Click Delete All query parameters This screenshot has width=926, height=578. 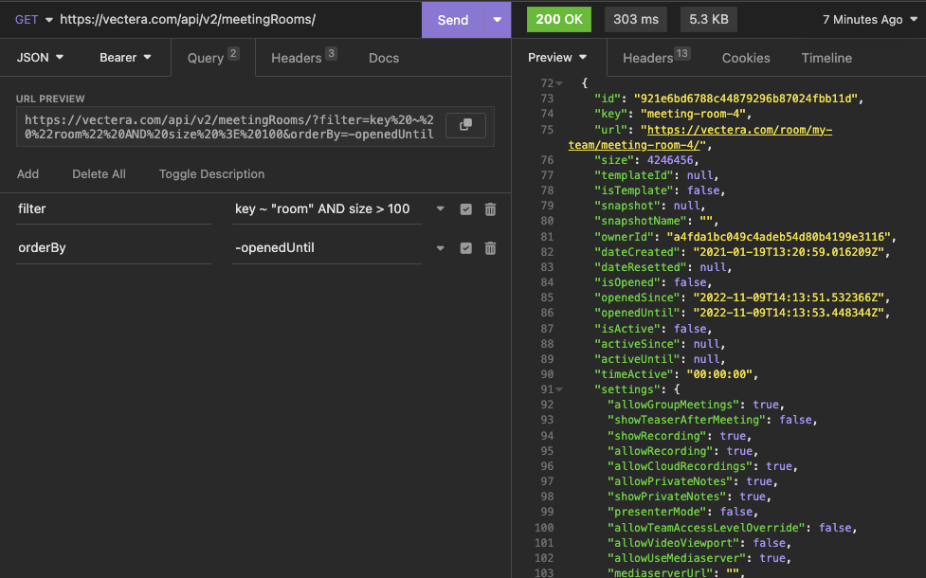99,174
